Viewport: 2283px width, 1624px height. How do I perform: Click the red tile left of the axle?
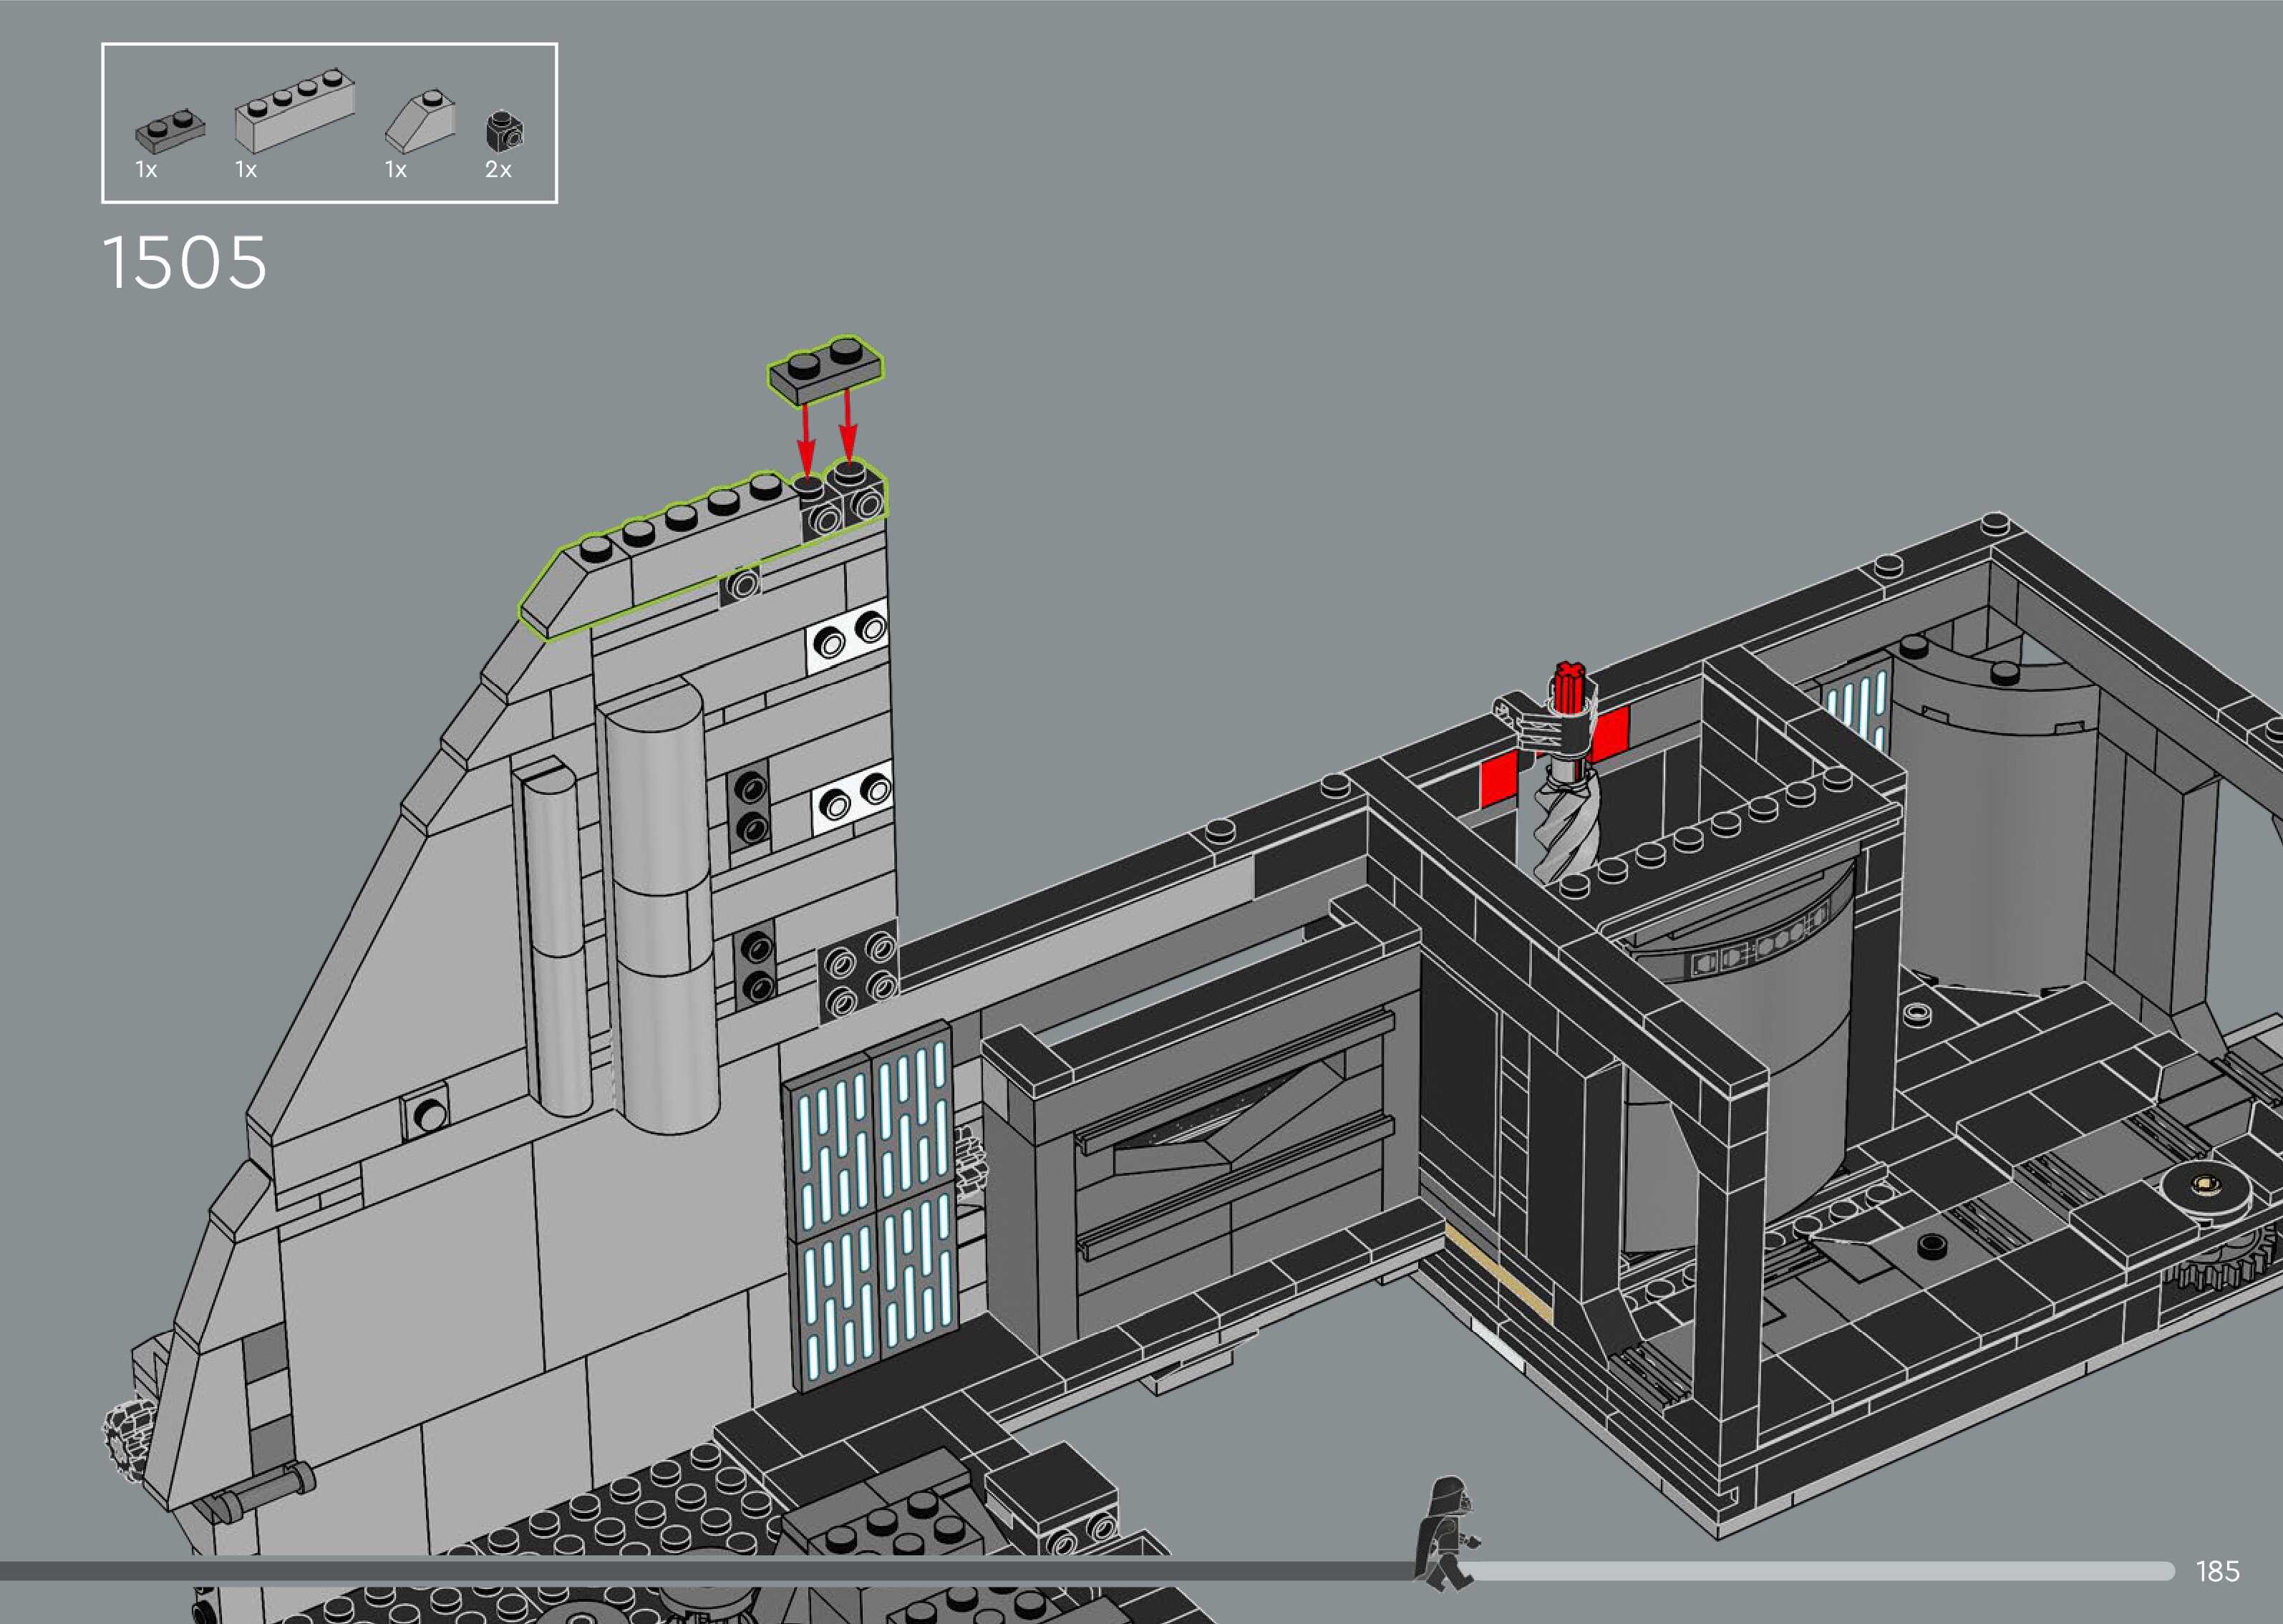(1498, 778)
